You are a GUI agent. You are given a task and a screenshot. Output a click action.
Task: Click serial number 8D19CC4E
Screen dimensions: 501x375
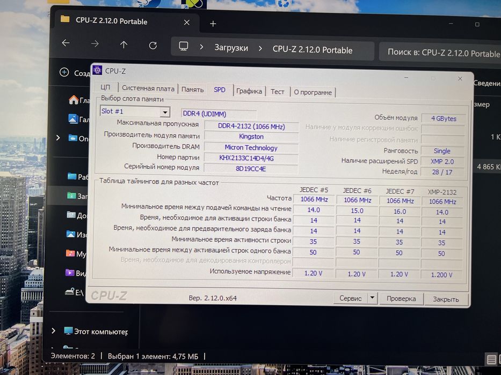tap(251, 169)
